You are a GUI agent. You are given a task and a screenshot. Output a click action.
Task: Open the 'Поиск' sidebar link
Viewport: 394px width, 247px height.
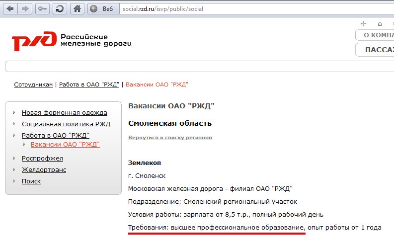[31, 181]
